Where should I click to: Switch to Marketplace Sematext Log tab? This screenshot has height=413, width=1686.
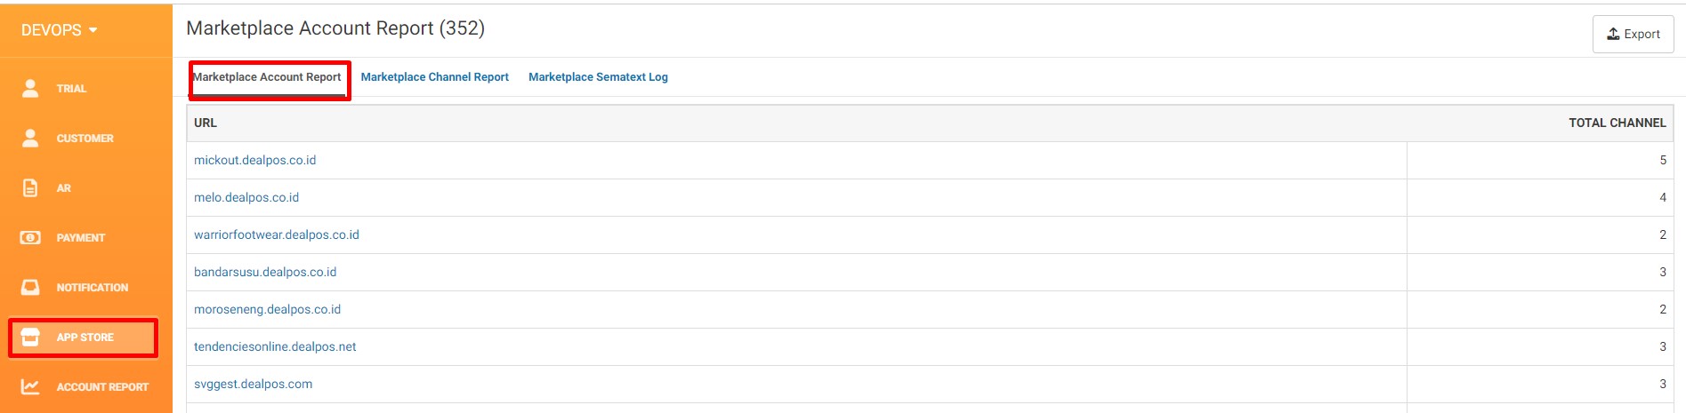(x=598, y=77)
